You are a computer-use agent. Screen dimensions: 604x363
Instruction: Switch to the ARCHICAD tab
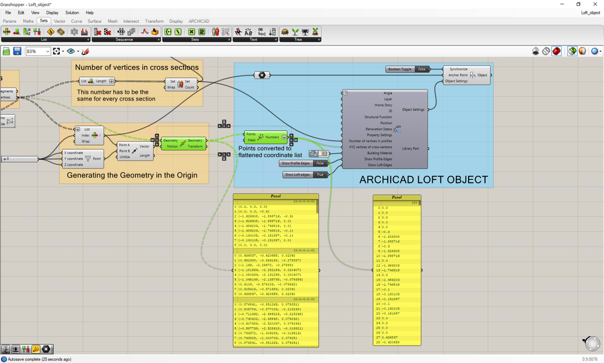[x=198, y=21]
